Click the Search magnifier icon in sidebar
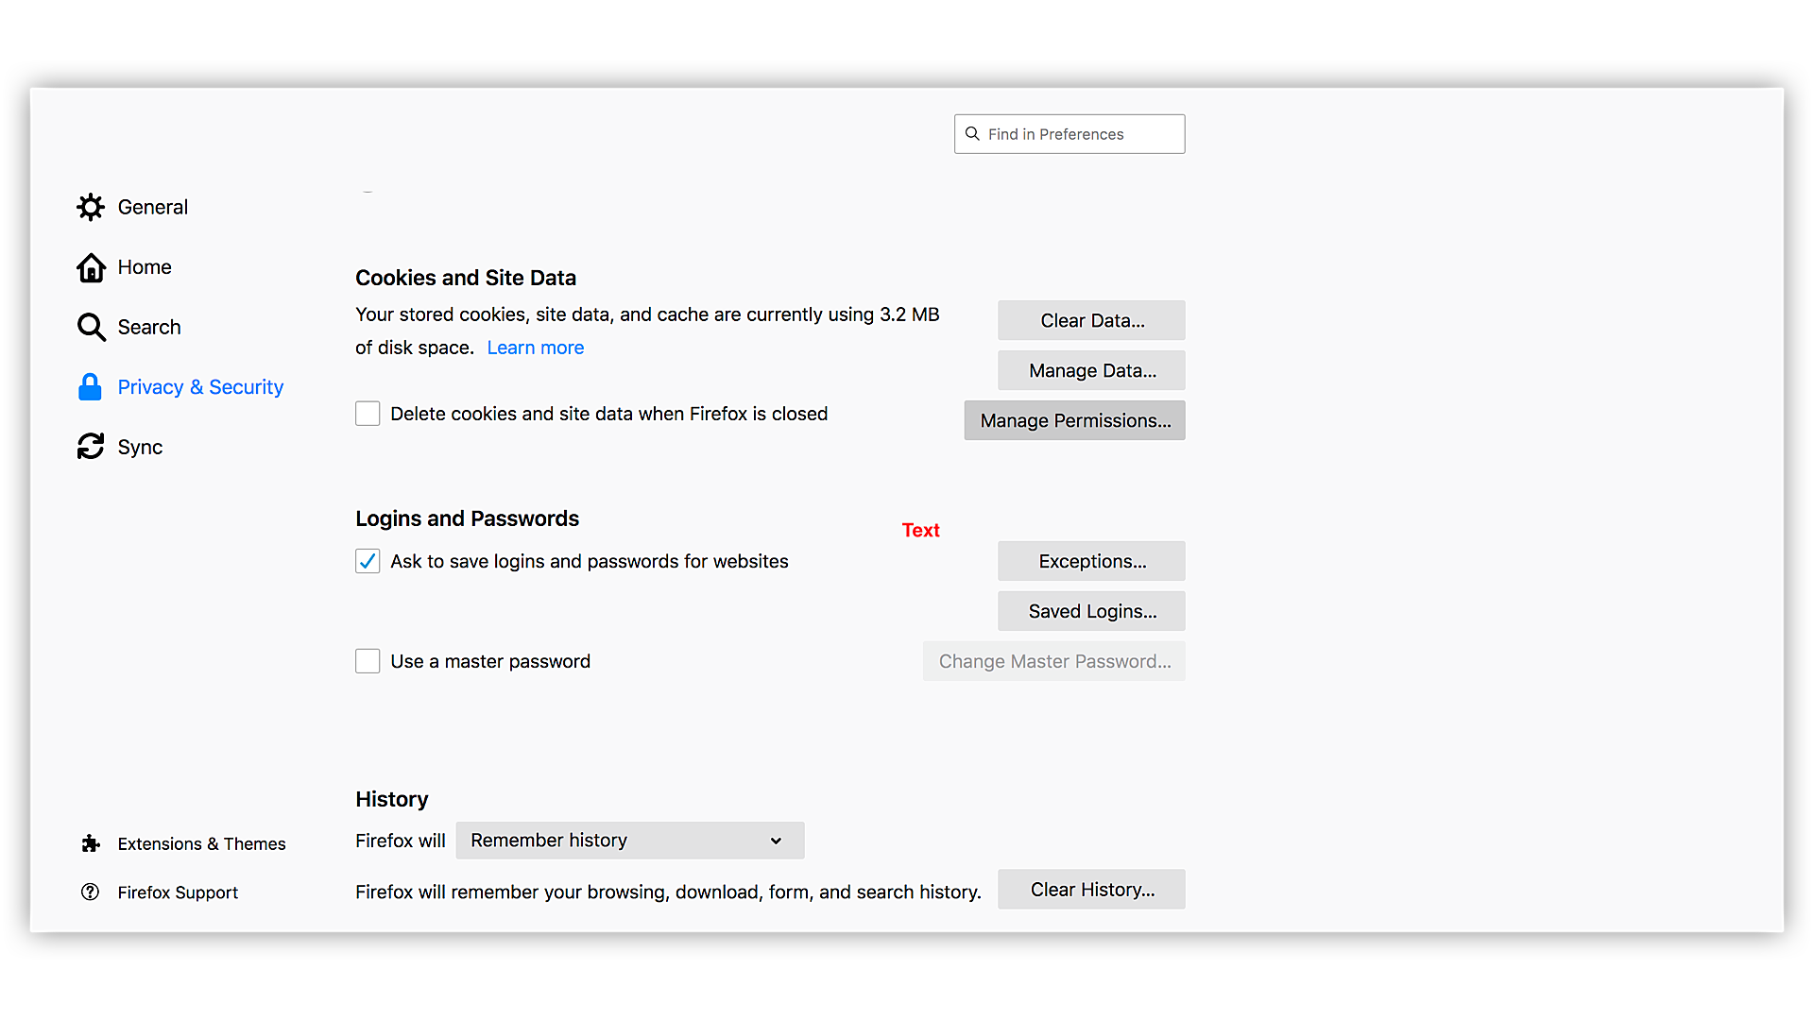 tap(91, 327)
